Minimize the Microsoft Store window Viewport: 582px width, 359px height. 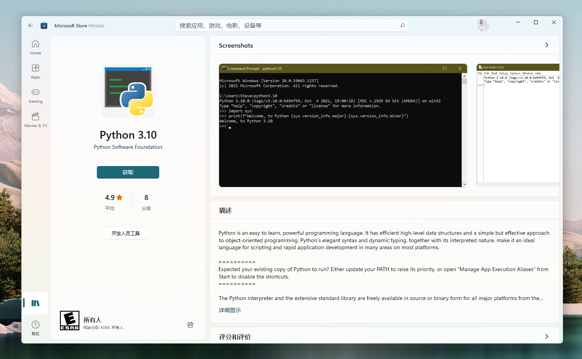coord(518,22)
